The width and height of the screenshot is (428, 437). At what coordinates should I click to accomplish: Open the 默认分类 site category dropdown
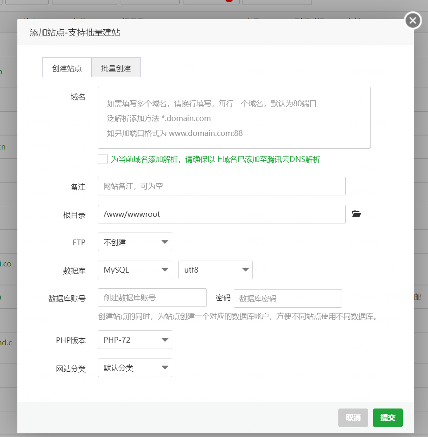coord(135,368)
